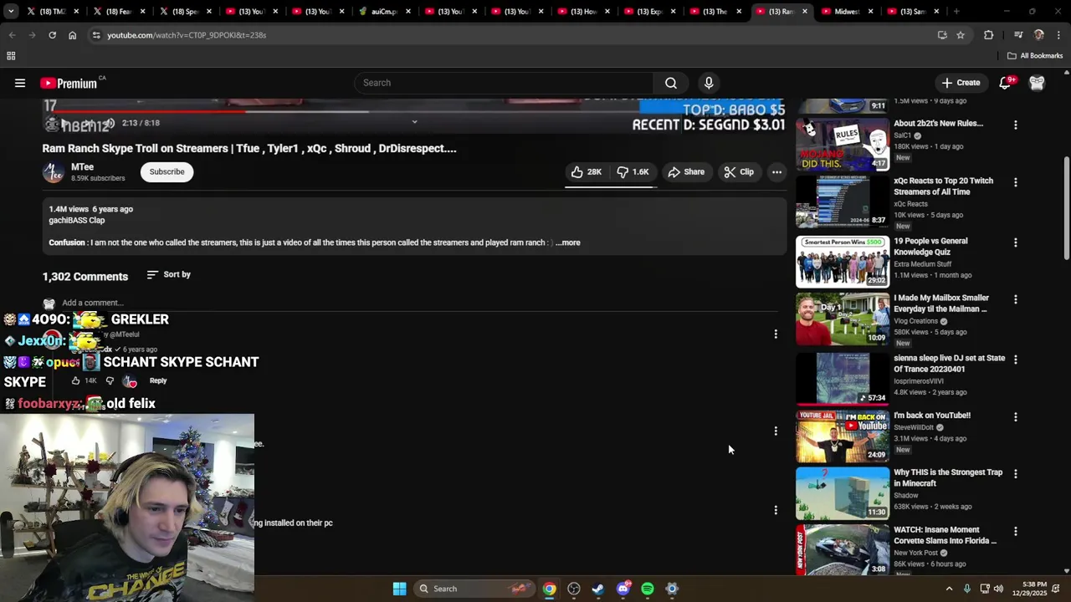Open YouTube notifications bell

click(1005, 83)
